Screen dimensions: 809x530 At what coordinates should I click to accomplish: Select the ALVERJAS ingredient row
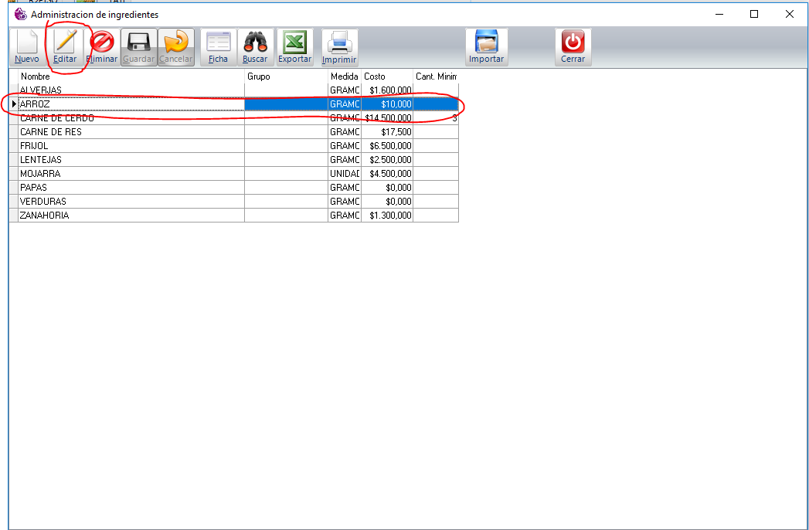pos(131,90)
